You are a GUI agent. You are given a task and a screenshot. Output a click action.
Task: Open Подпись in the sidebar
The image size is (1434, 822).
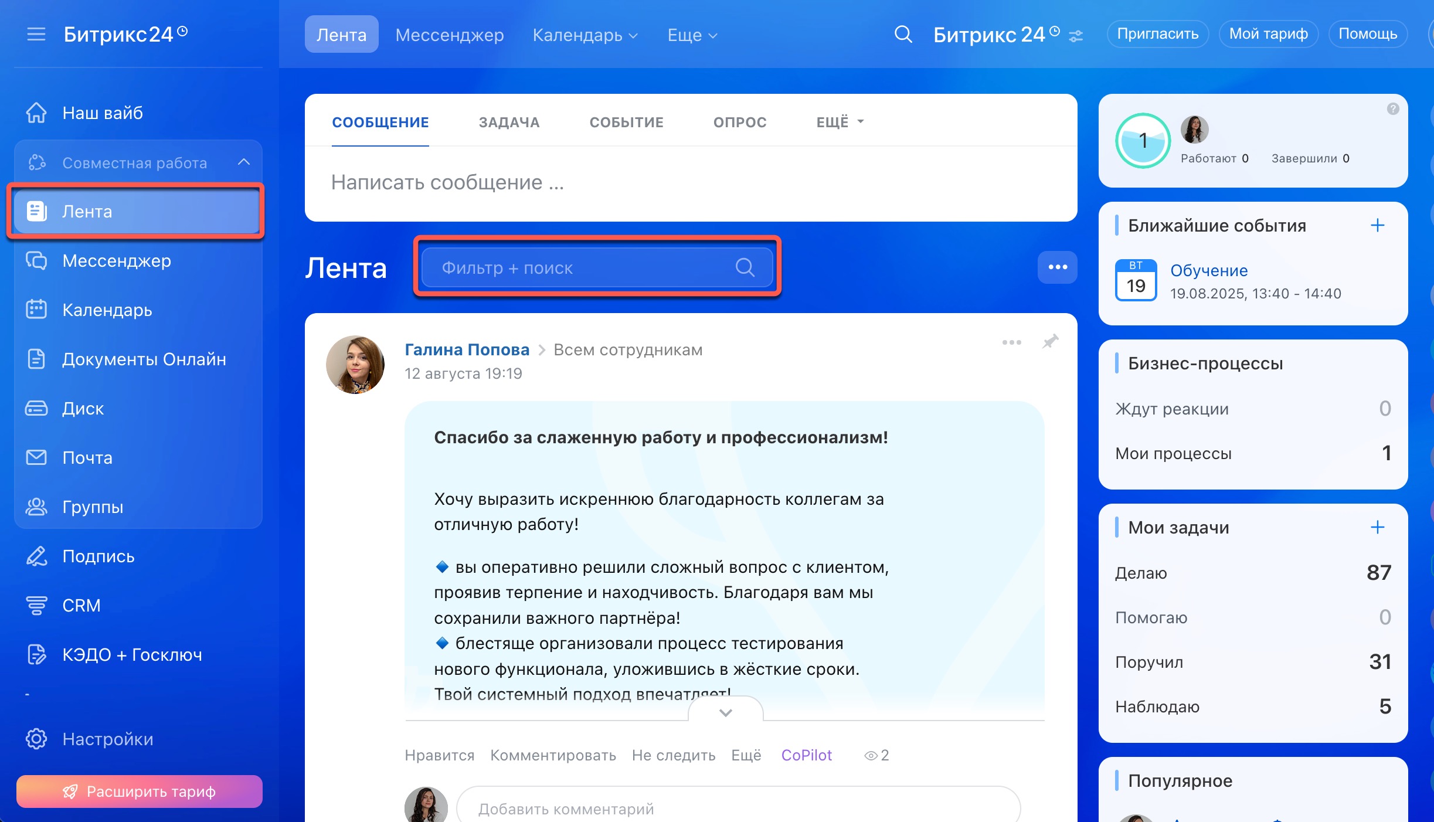click(x=138, y=556)
